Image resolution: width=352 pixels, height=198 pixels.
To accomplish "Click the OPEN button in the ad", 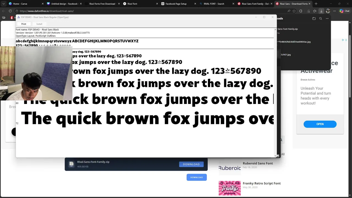I will (x=320, y=124).
